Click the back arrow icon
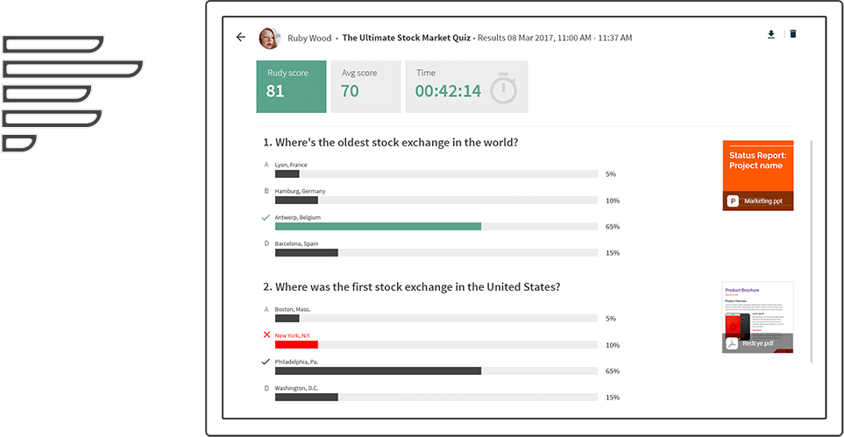 coord(241,37)
